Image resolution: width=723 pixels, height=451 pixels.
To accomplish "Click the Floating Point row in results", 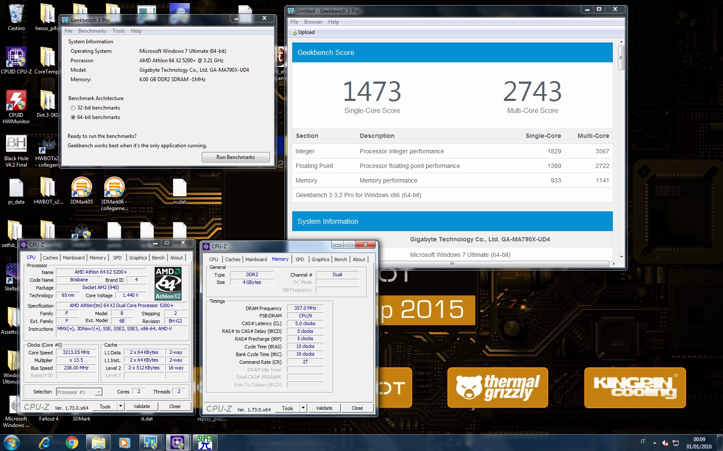I will point(452,166).
